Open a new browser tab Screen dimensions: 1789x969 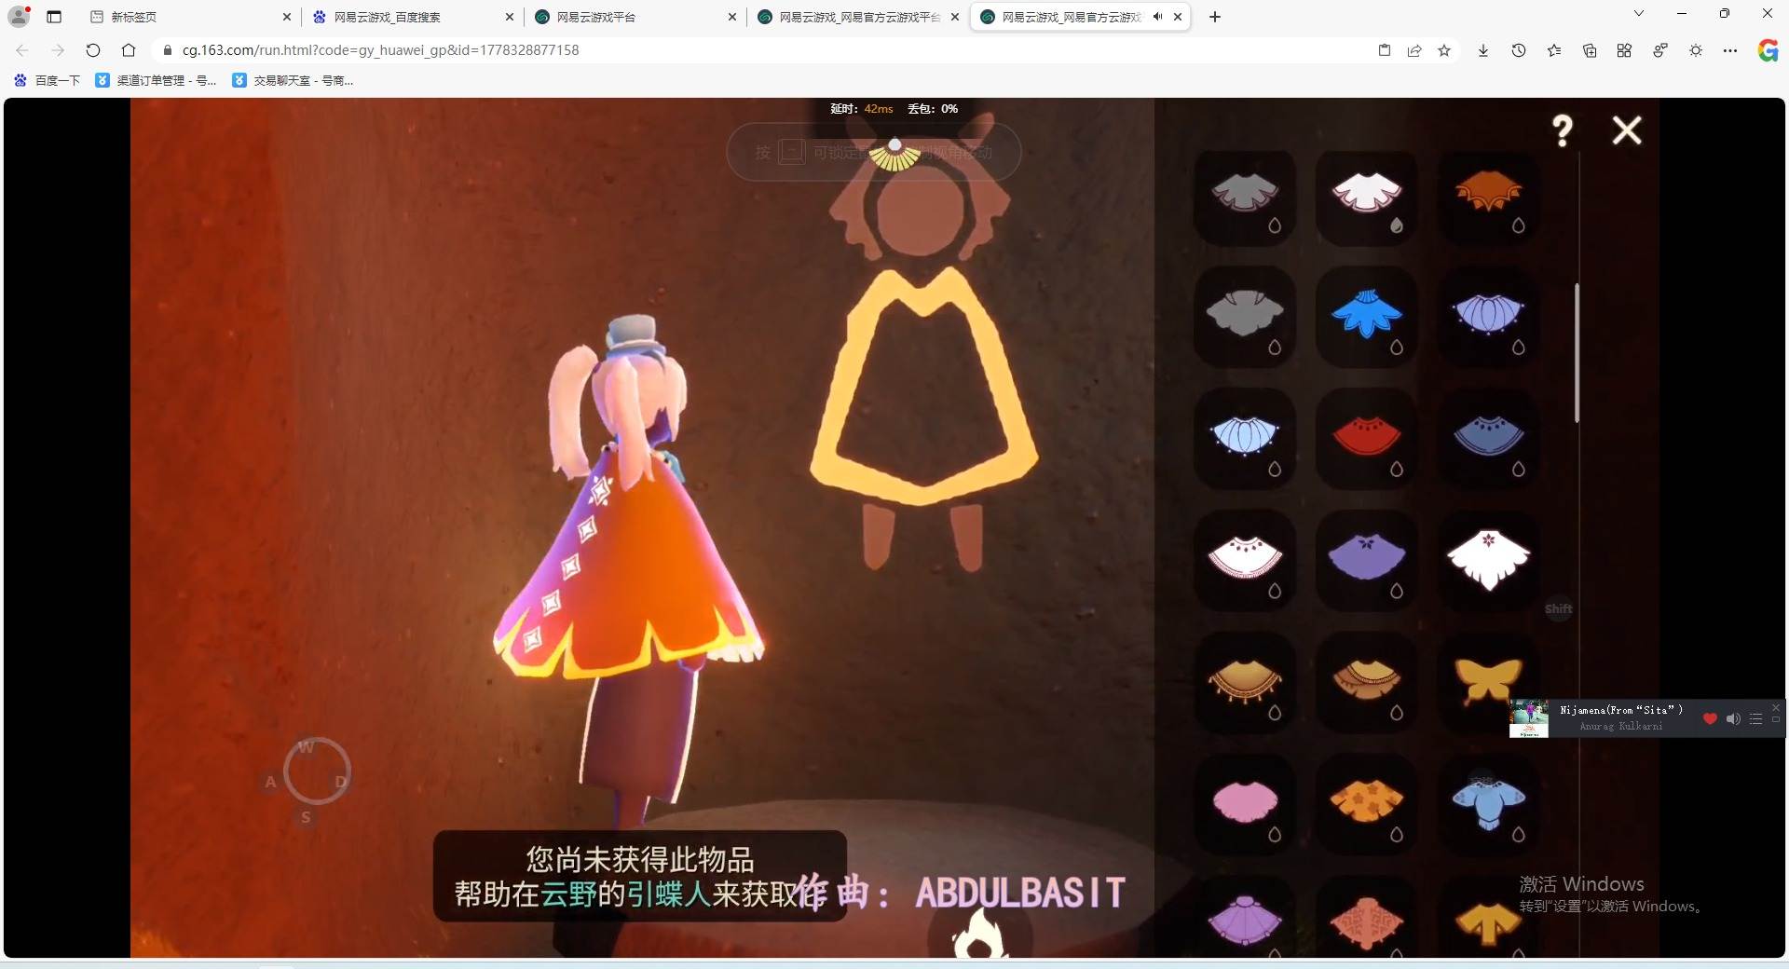point(1215,17)
